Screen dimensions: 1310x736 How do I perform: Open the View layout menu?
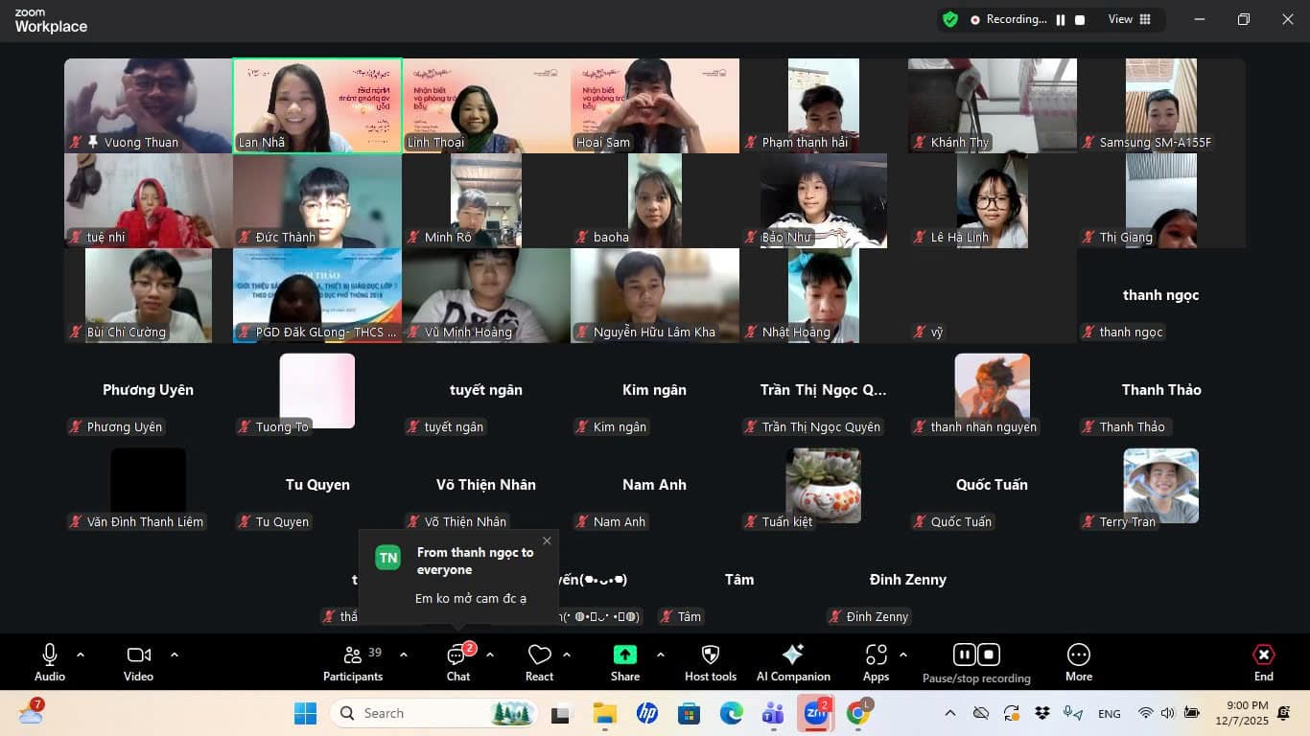[1130, 19]
